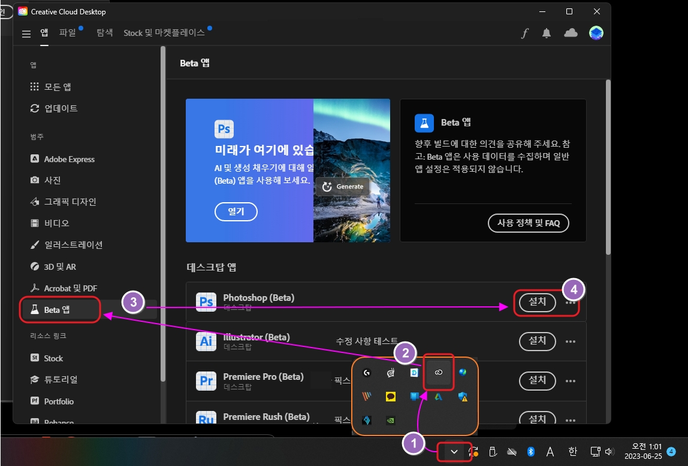The image size is (688, 466).
Task: Click the safely remove USB icon
Action: (x=492, y=452)
